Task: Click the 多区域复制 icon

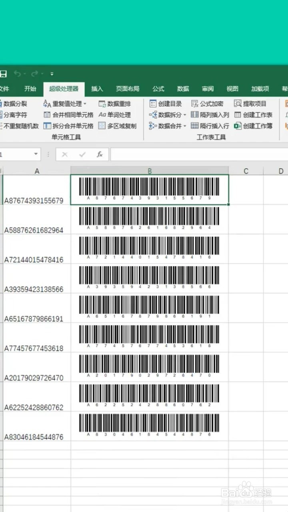Action: click(102, 126)
